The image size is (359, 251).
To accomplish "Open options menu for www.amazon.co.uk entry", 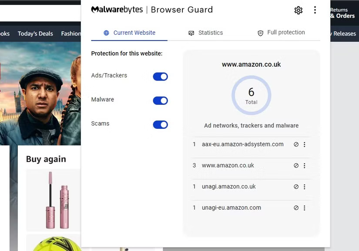I will pyautogui.click(x=305, y=165).
